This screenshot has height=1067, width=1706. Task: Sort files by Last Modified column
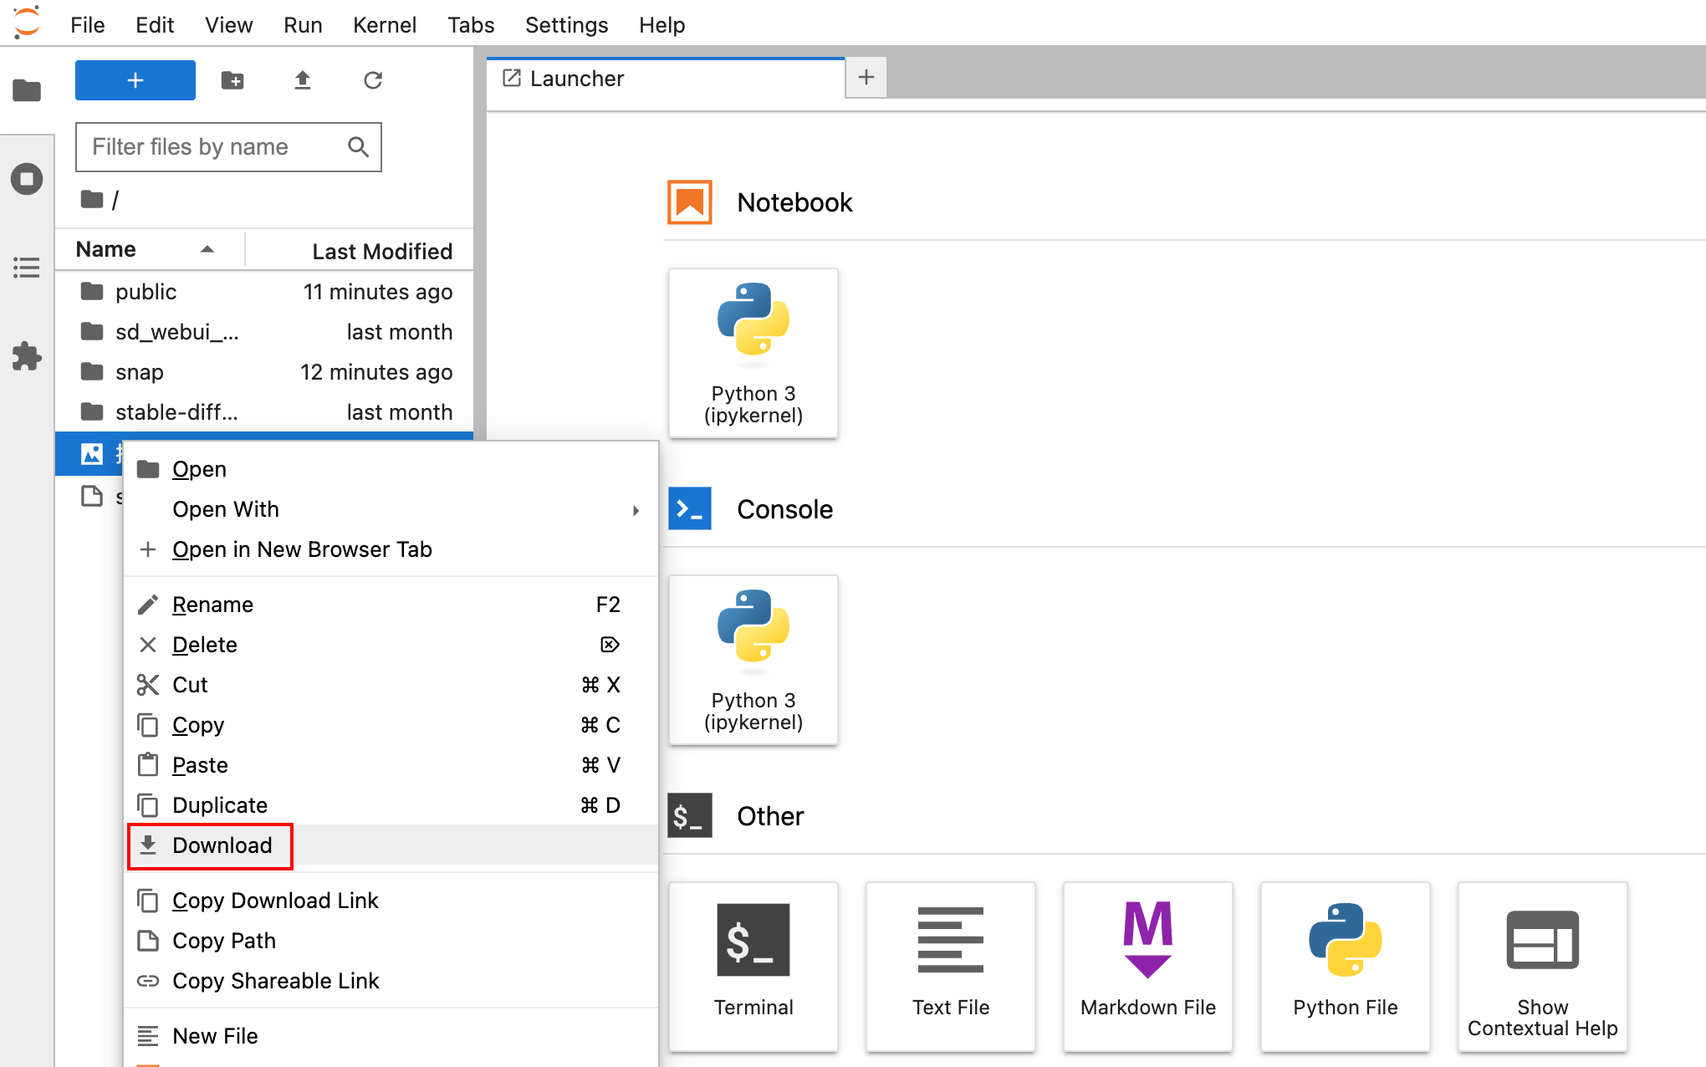tap(381, 251)
